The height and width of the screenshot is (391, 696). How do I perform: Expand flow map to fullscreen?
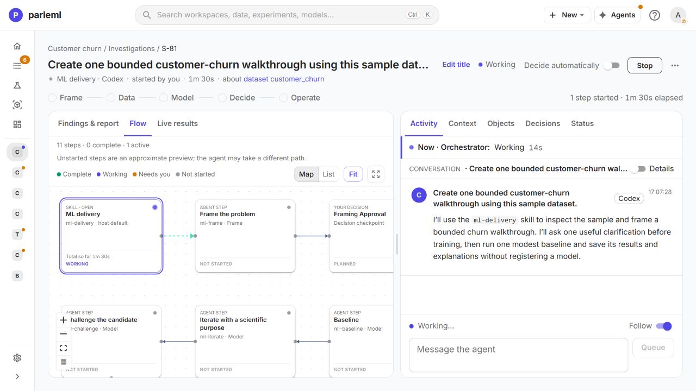coord(376,174)
